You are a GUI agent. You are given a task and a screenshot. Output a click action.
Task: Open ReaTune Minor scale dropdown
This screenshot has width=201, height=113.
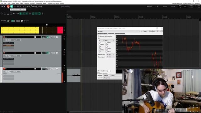tap(109, 40)
